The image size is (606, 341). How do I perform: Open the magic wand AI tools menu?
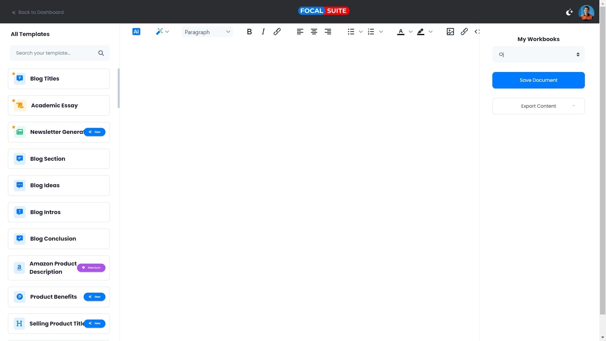tap(162, 32)
